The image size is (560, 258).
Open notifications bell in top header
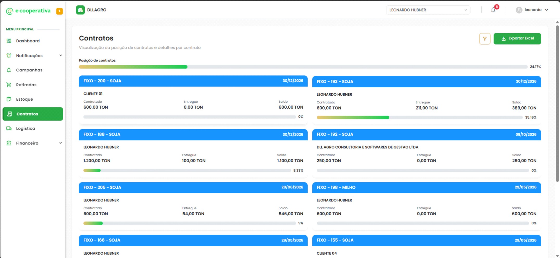[493, 10]
